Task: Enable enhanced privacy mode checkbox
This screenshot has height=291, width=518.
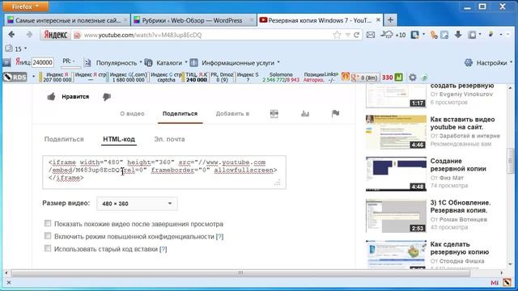Action: coord(48,236)
